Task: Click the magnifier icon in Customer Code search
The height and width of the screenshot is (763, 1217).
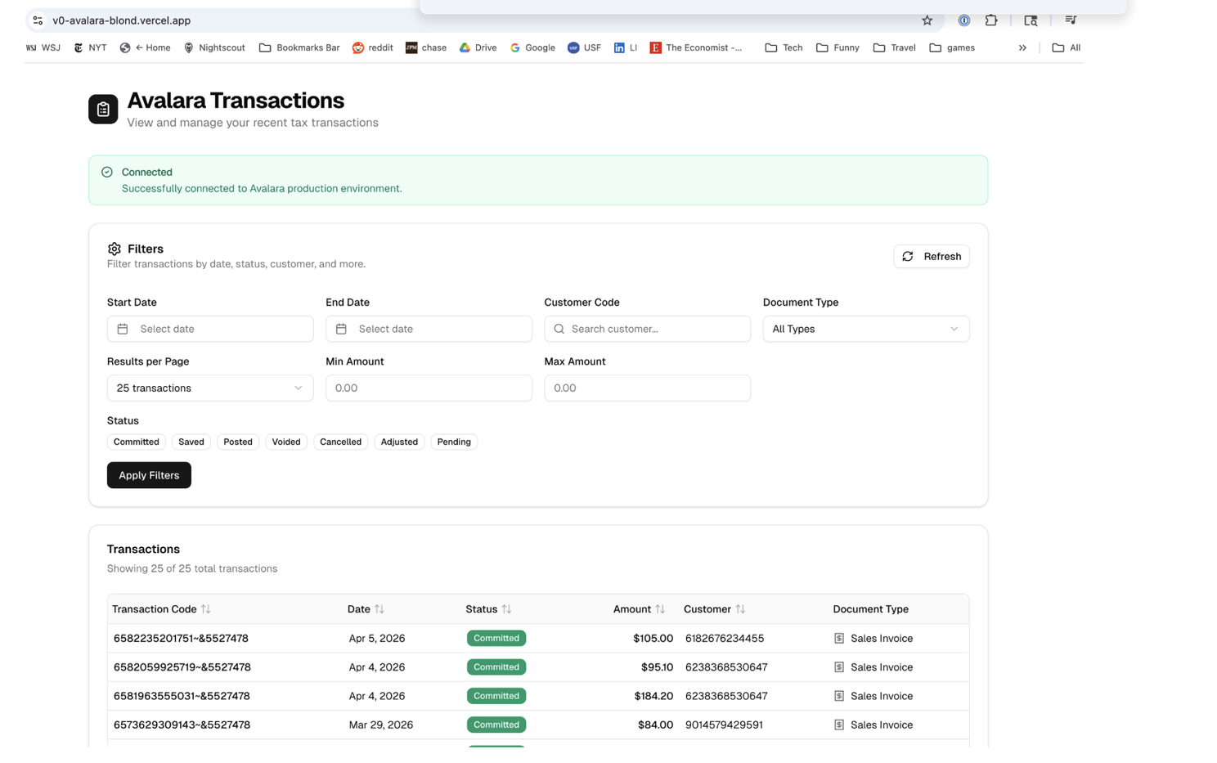Action: 559,329
